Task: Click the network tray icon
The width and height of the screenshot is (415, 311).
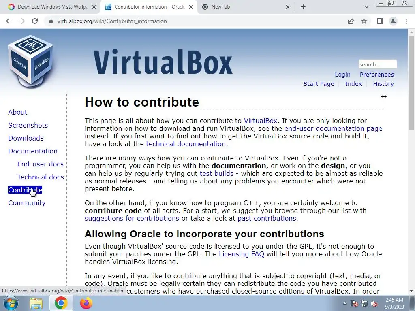Action: (364, 303)
